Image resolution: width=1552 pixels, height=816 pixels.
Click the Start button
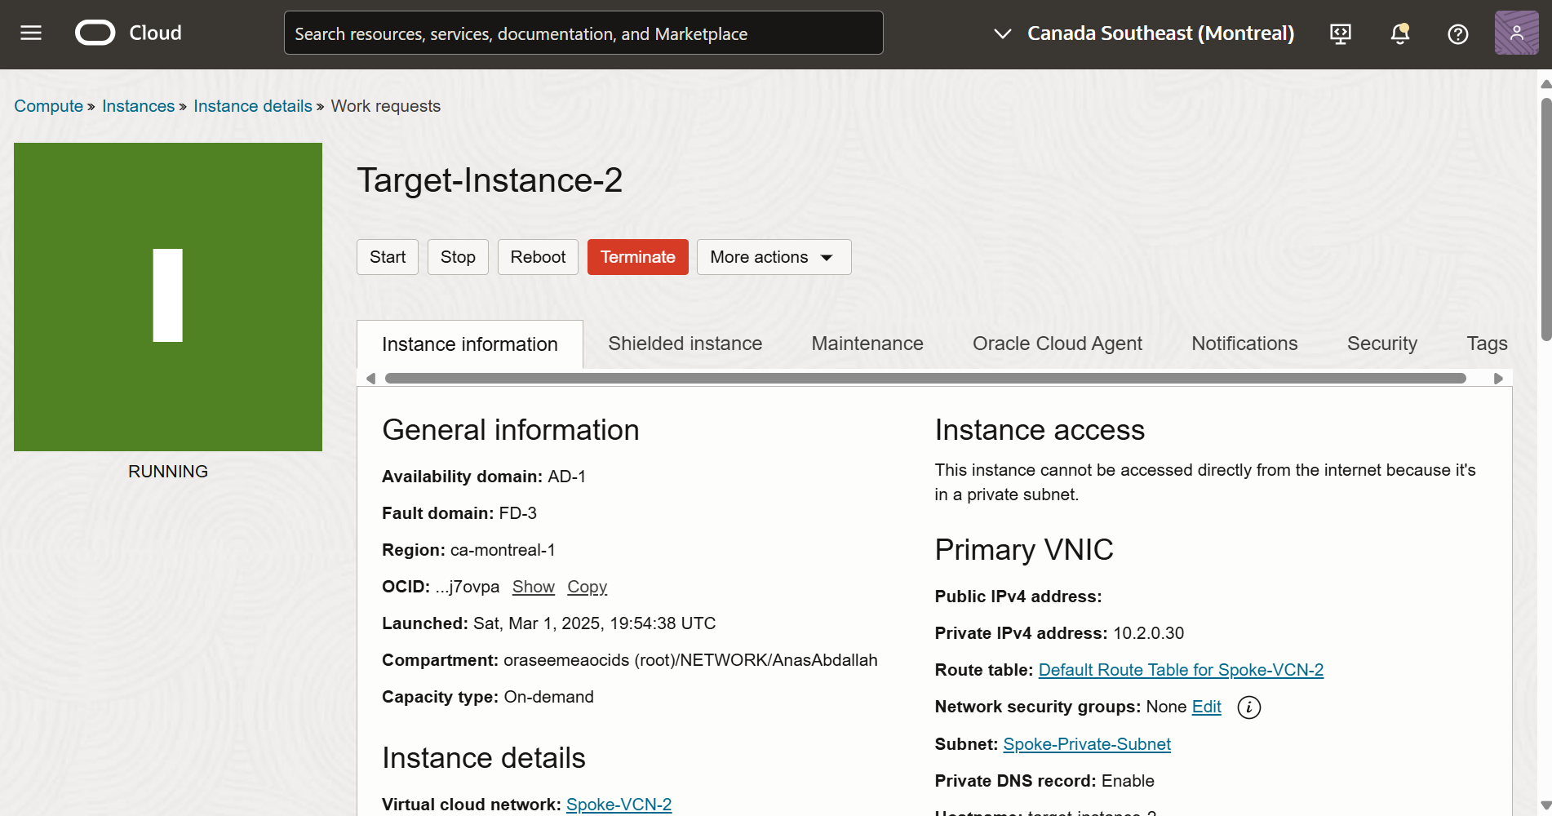[x=388, y=257]
